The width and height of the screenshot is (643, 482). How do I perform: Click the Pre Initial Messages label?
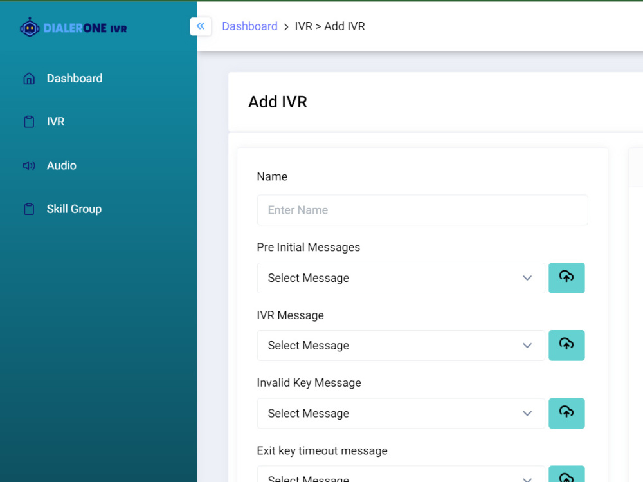point(309,247)
